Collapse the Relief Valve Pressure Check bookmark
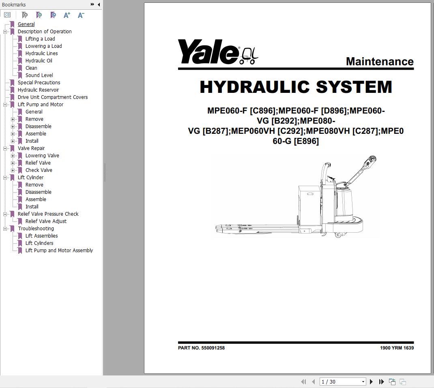The height and width of the screenshot is (388, 434). coord(5,214)
